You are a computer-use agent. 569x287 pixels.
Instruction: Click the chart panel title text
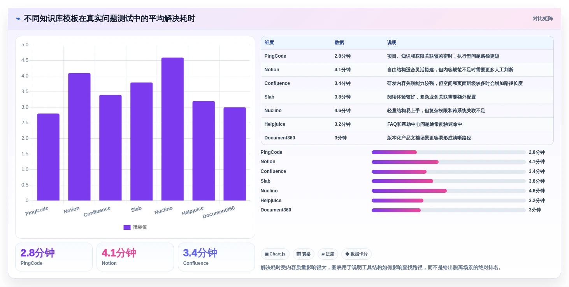[109, 19]
